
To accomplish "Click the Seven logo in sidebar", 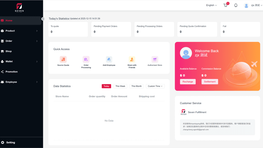I will click(19, 8).
